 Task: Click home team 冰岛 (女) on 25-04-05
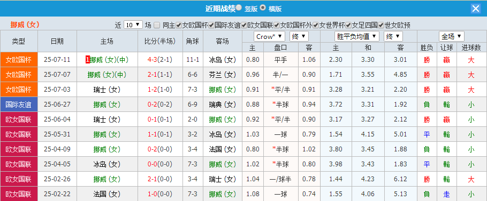click(x=107, y=164)
